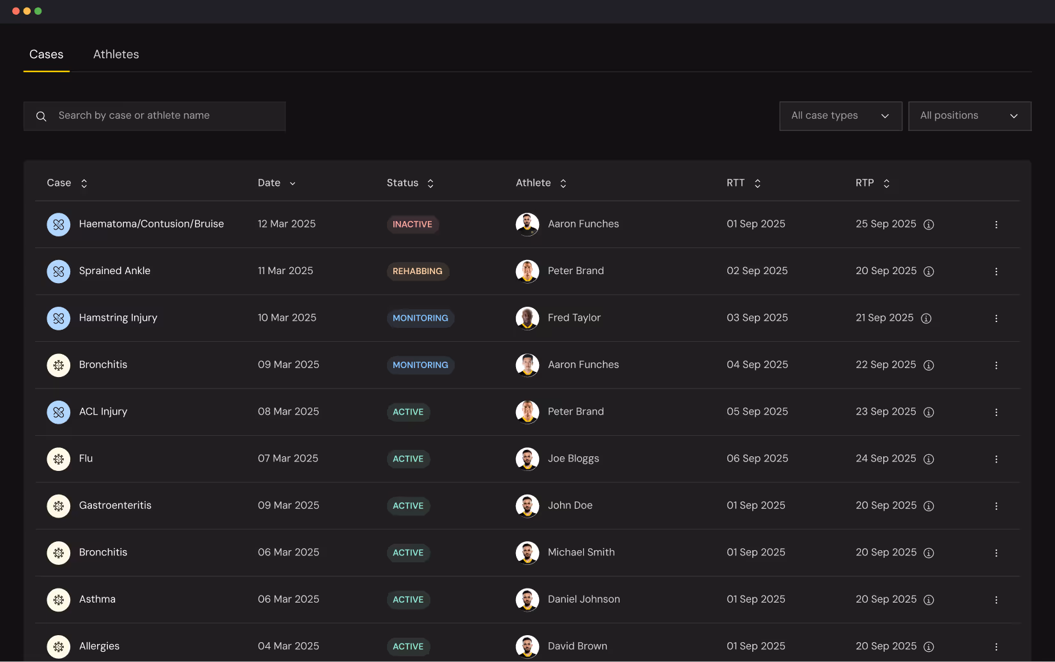Open the info icon on Peter Brand's ACL row
Image resolution: width=1055 pixels, height=662 pixels.
[929, 412]
